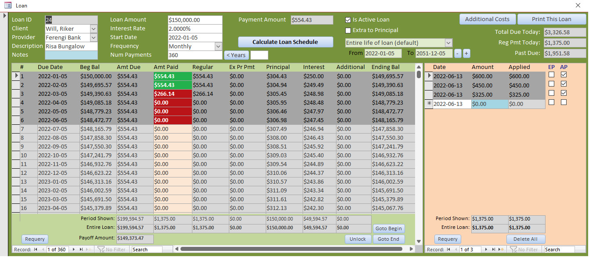Check EP box for the $600.00 payment
The image size is (589, 257).
[551, 75]
